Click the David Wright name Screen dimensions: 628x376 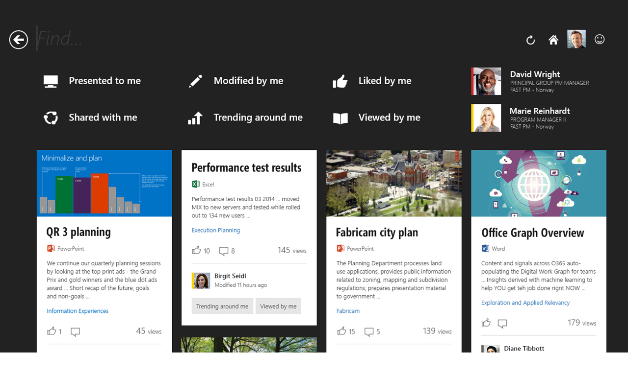click(x=535, y=74)
